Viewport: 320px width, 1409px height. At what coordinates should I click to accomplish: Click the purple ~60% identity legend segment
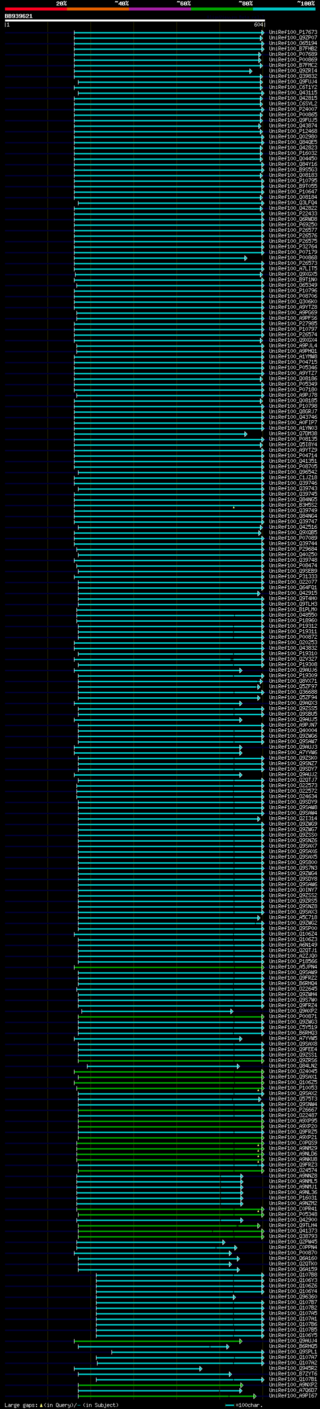coord(160,9)
